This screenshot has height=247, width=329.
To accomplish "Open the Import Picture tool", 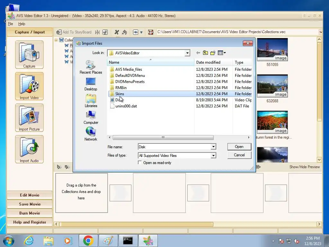I will click(x=29, y=118).
